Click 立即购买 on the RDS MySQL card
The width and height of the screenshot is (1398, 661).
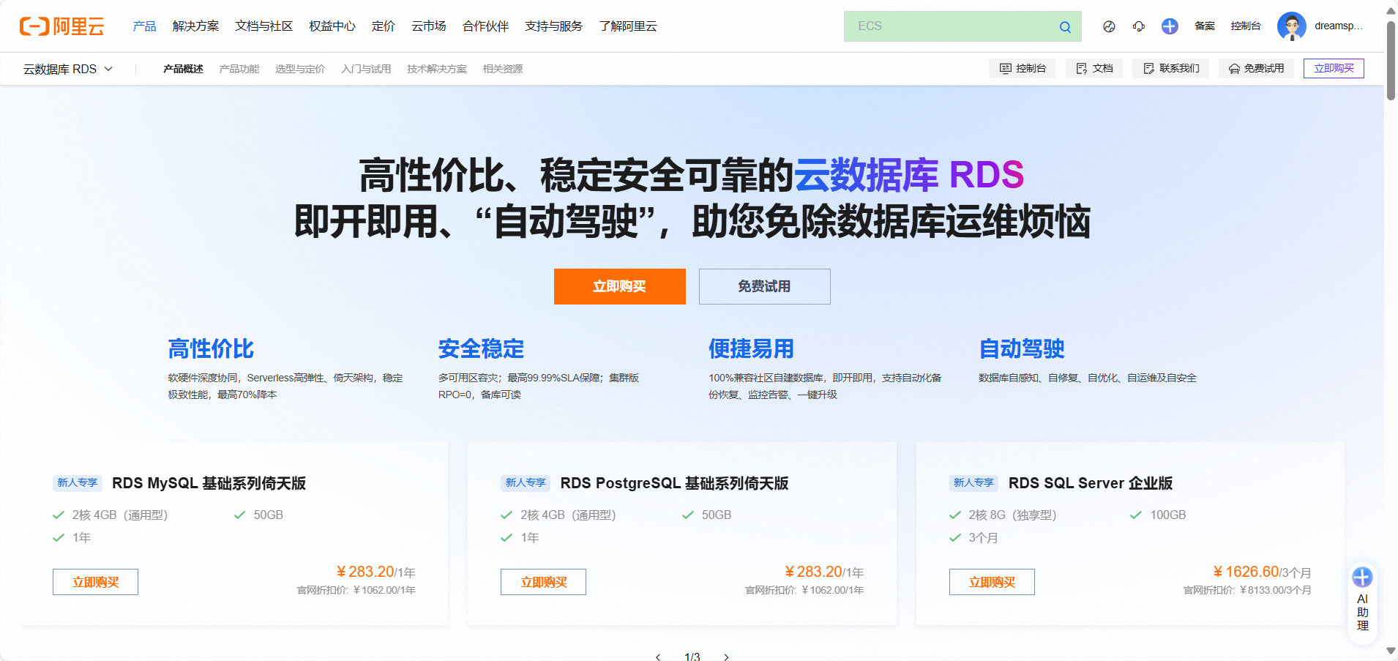(94, 581)
